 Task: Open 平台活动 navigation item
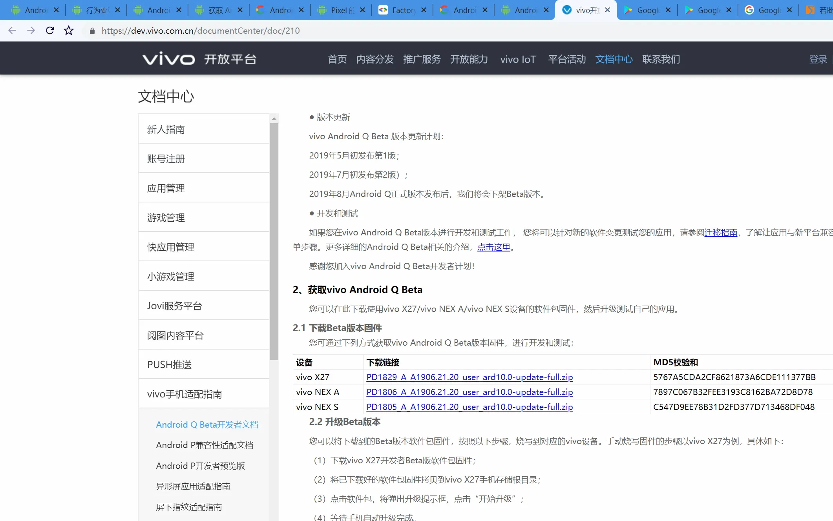coord(567,59)
